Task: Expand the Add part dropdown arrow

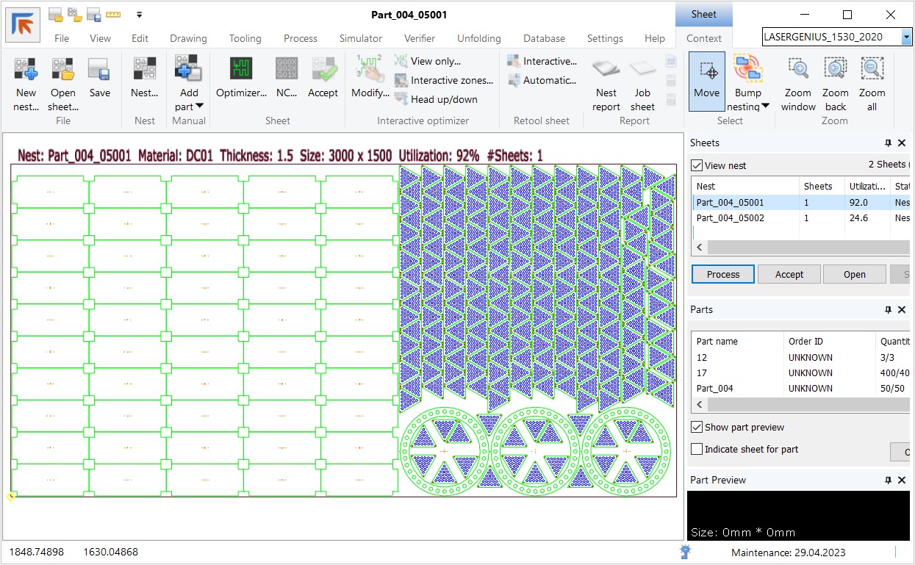Action: (199, 107)
